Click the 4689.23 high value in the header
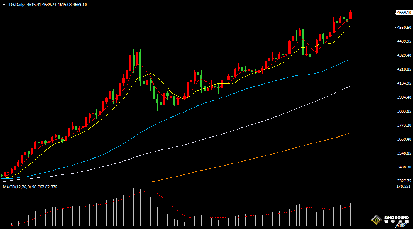413x229 pixels. coord(50,4)
